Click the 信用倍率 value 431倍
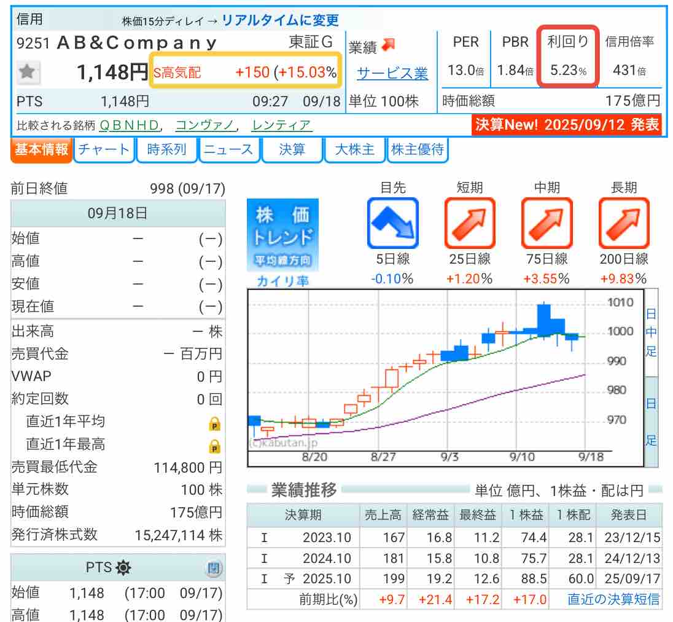Screen dimensions: 673x622 coord(629,70)
